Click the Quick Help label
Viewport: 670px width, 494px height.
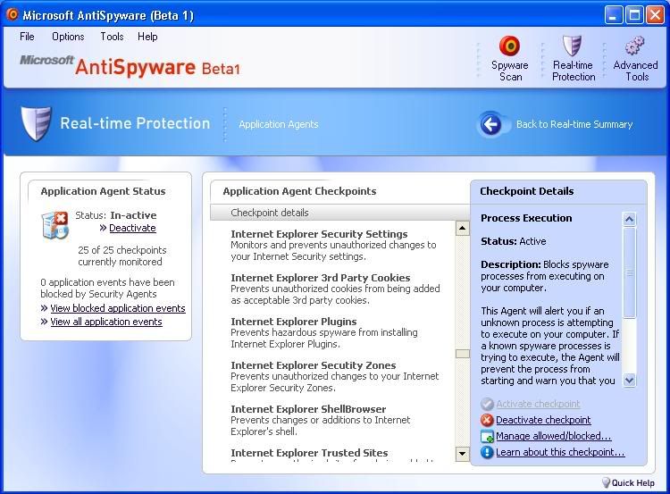[x=632, y=483]
